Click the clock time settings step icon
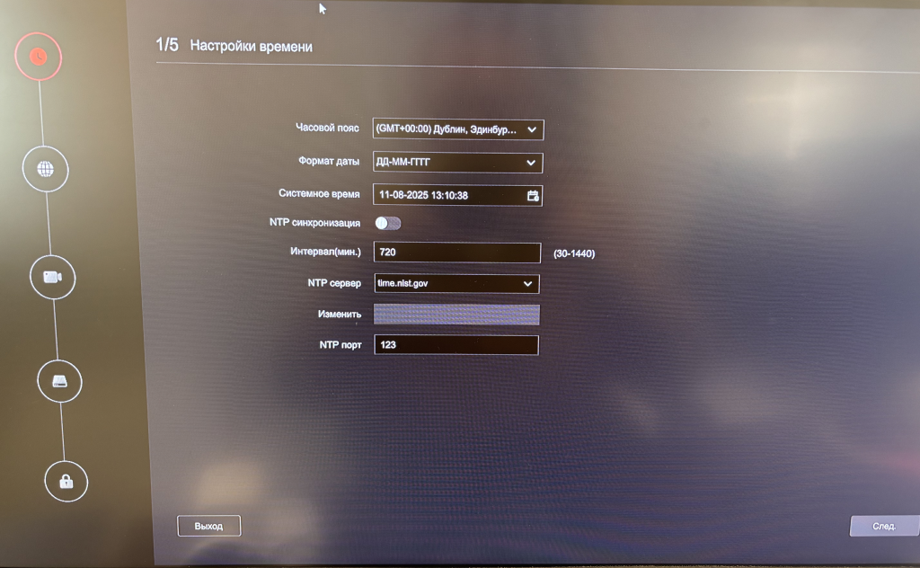Viewport: 920px width, 568px height. tap(39, 57)
